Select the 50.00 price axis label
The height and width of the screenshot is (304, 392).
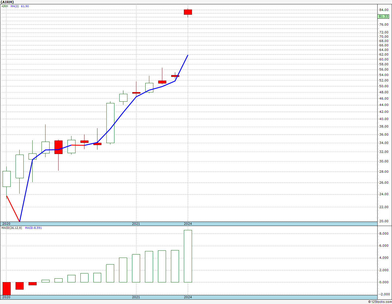384,86
